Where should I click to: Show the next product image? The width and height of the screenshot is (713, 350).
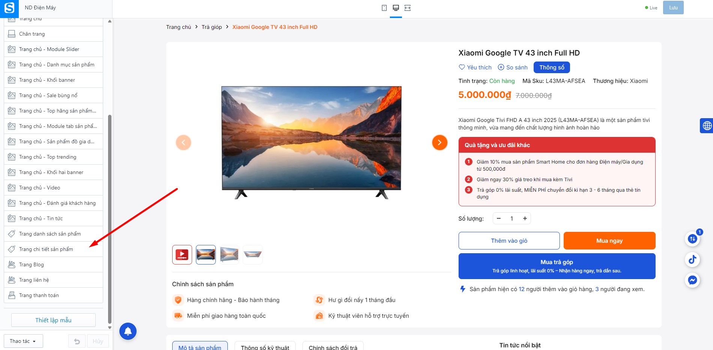click(x=439, y=143)
